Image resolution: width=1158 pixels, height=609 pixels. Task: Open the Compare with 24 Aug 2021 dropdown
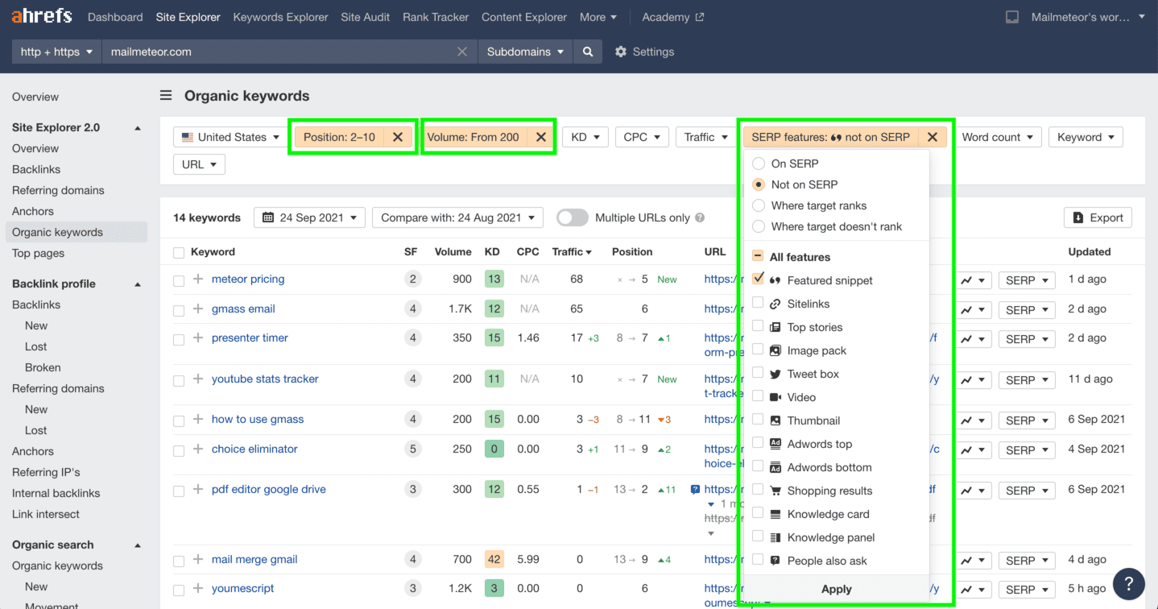point(457,217)
